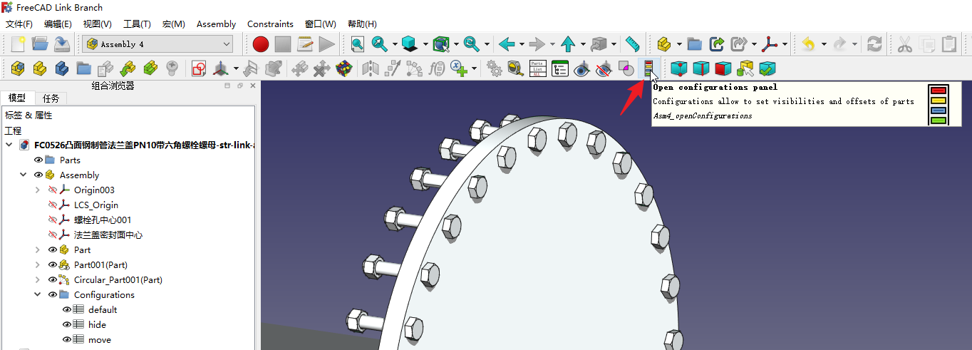Toggle visibility eye of Configurations folder
972x350 pixels.
point(52,294)
